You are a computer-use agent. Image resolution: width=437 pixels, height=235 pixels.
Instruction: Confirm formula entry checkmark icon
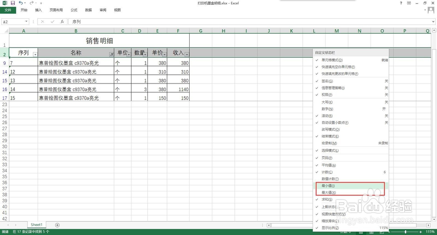click(x=52, y=21)
